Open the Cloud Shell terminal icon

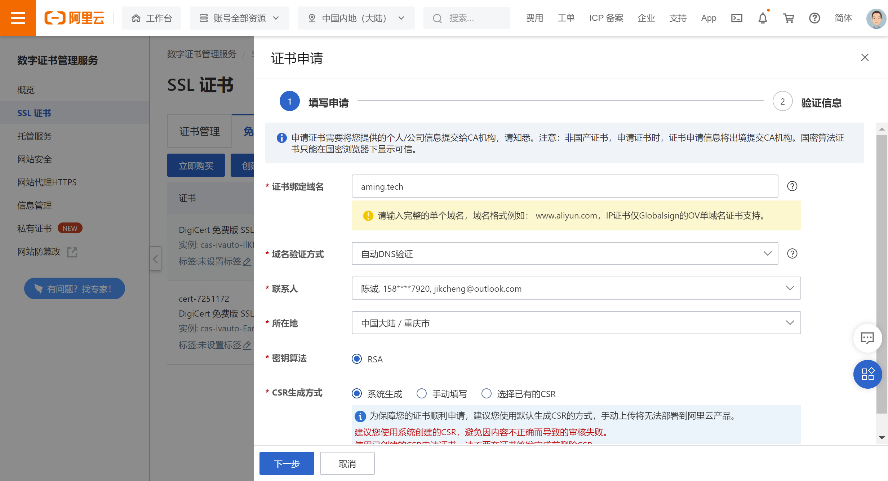click(737, 18)
